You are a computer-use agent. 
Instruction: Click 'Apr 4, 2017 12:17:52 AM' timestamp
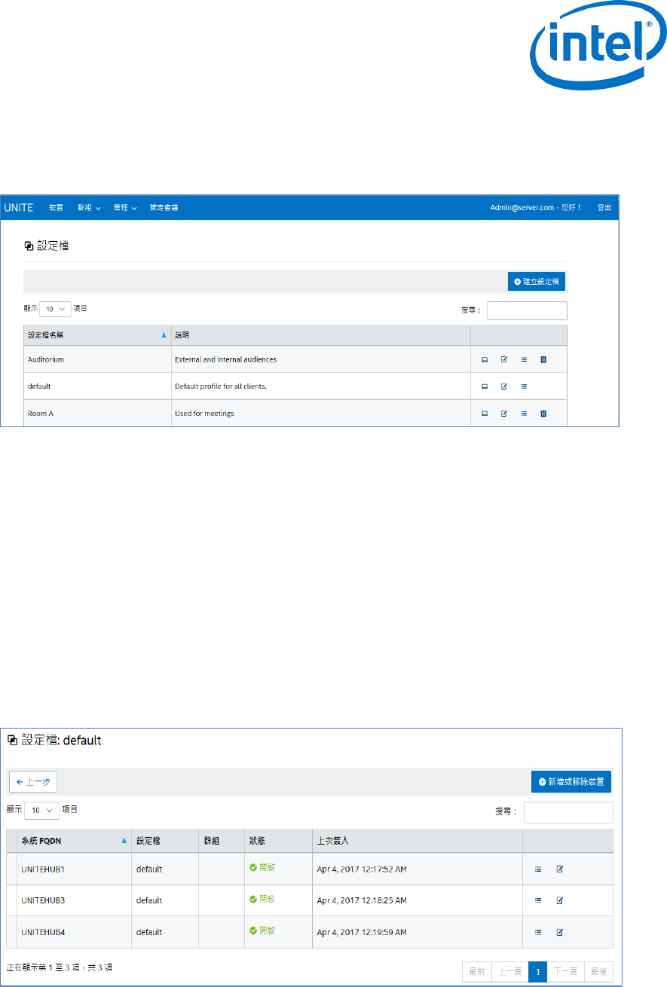[362, 869]
